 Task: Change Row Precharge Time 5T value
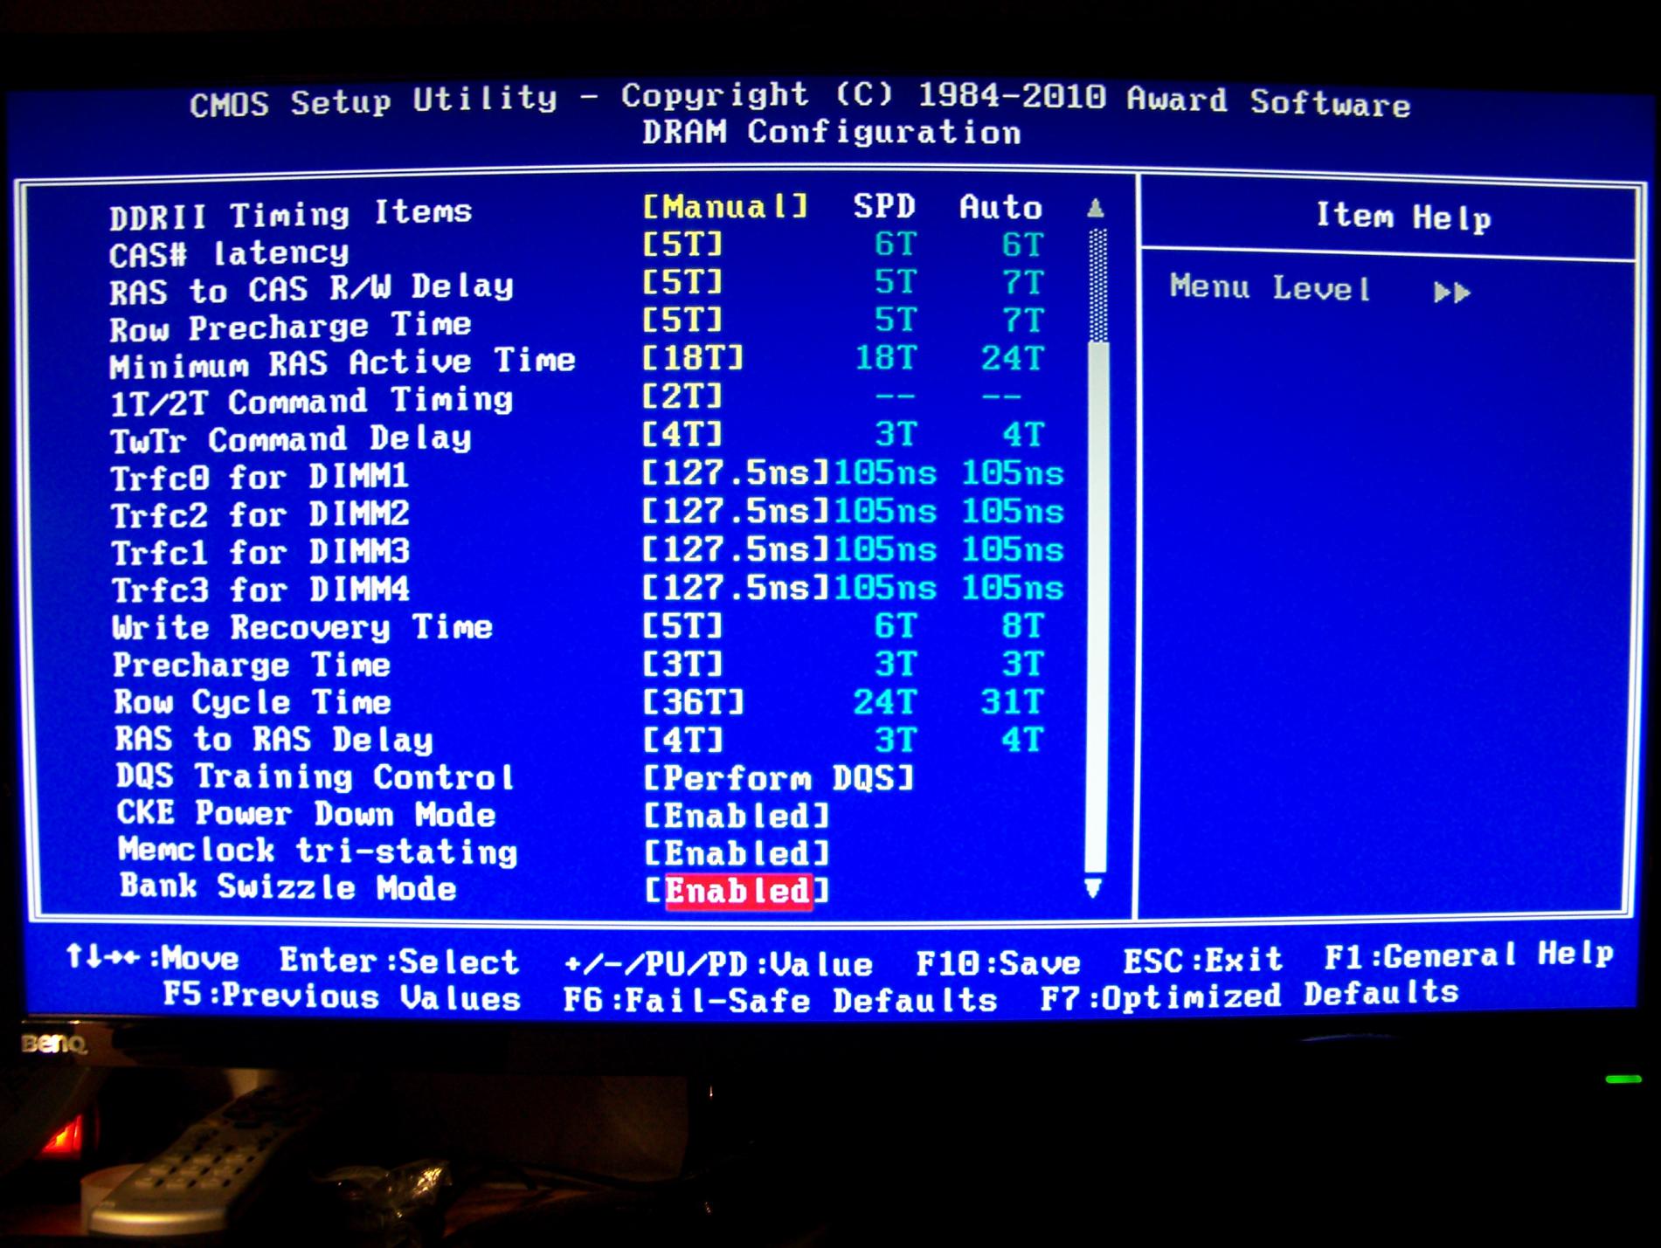[x=683, y=320]
